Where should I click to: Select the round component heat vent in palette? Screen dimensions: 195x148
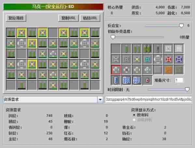tap(158, 59)
